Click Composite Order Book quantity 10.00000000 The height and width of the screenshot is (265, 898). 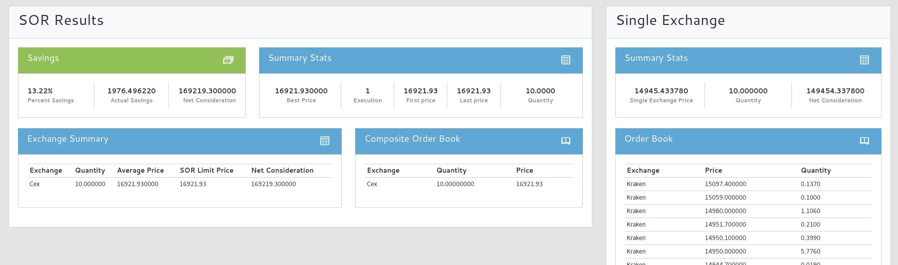point(455,184)
